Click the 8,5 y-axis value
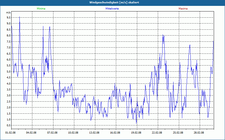 point(9,30)
